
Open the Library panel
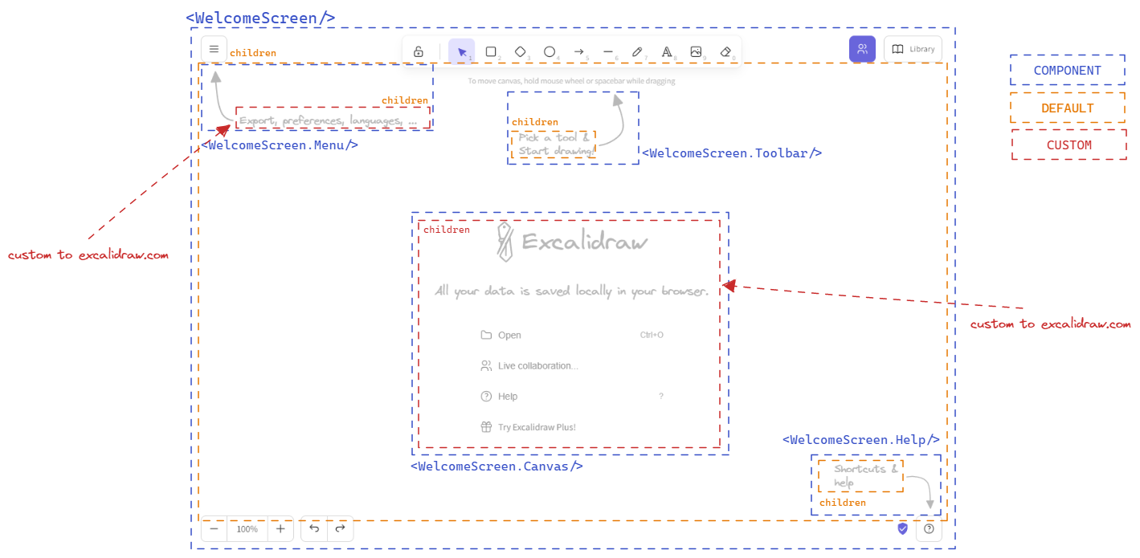point(913,48)
